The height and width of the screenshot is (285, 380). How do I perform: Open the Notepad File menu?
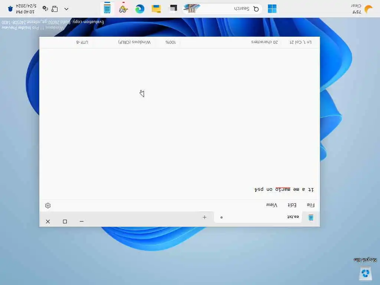[311, 205]
